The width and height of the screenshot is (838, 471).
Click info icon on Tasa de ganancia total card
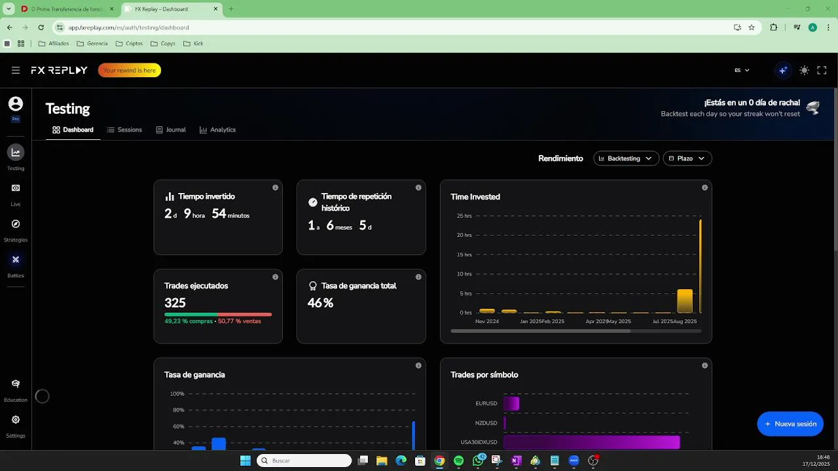pos(418,277)
